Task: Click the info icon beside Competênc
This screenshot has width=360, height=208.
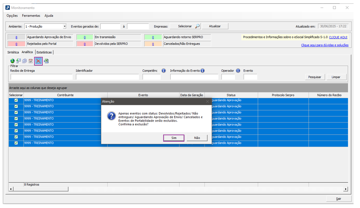Action: pyautogui.click(x=164, y=70)
